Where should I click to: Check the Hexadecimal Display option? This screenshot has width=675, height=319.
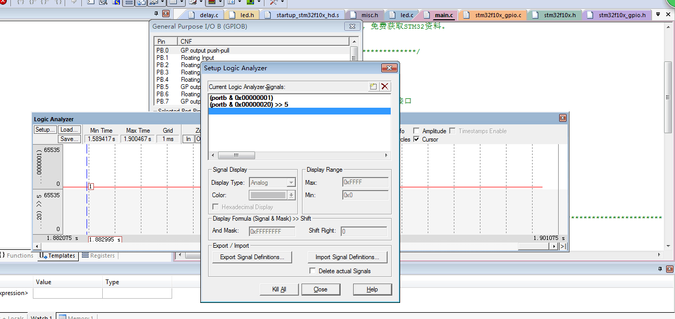tap(216, 207)
